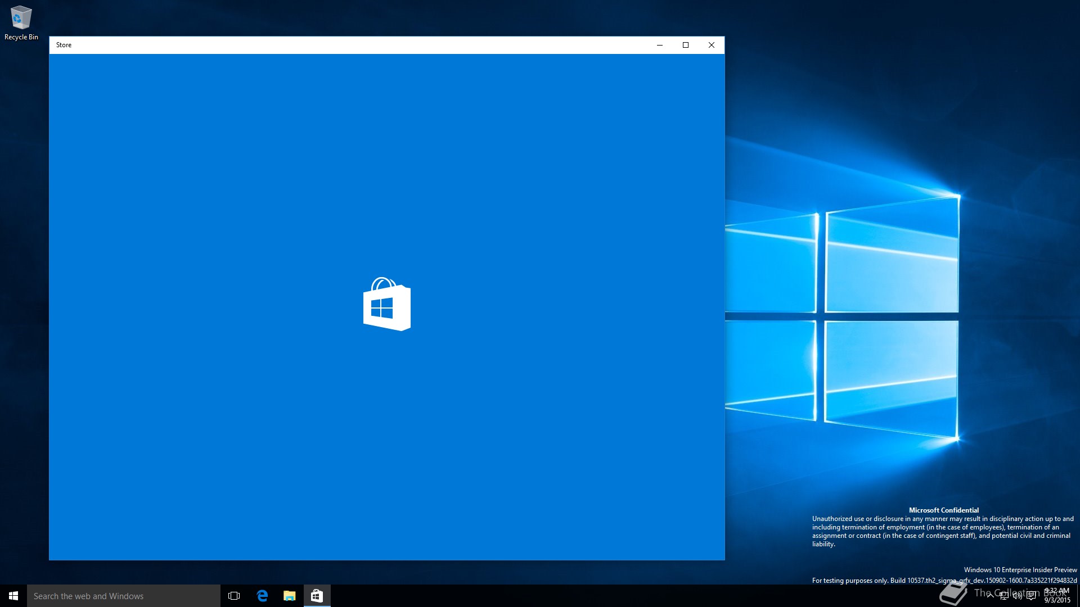Open the clock showing 9:32 AM
This screenshot has width=1080, height=607.
click(x=1057, y=596)
